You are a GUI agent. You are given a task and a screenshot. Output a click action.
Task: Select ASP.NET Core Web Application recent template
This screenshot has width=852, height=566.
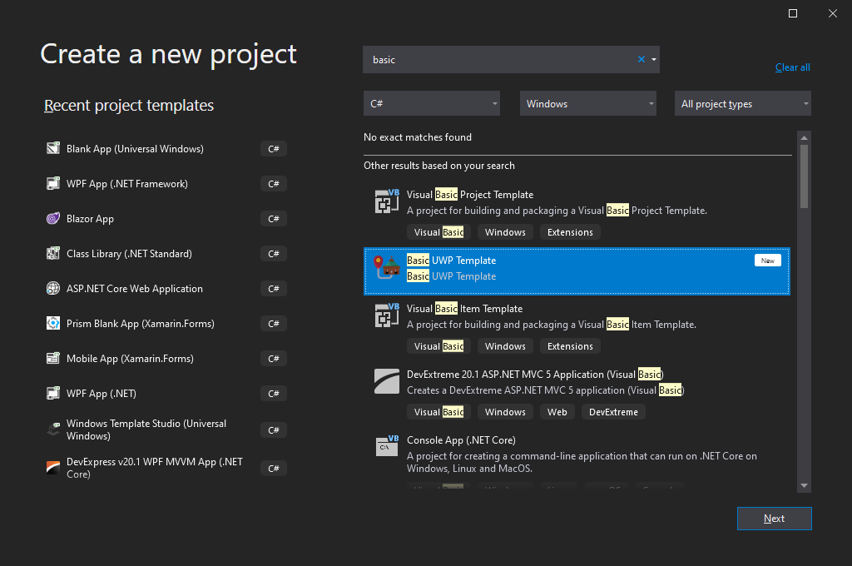coord(166,289)
